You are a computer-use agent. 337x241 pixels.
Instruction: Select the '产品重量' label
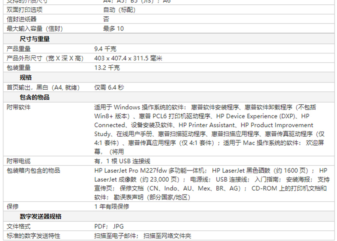[18, 49]
